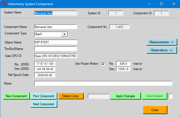Screen dimensions: 180x117
Task: Click the Ref Epoch Date field
Action: pos(45,75)
